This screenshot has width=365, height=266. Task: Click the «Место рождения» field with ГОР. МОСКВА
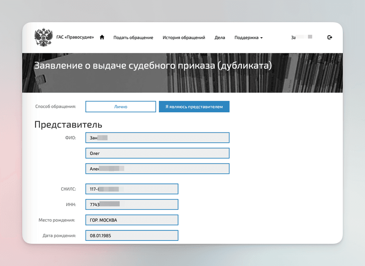click(x=132, y=220)
